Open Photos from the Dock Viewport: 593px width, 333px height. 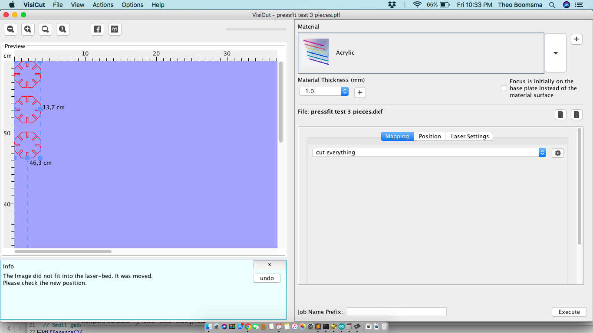[303, 326]
